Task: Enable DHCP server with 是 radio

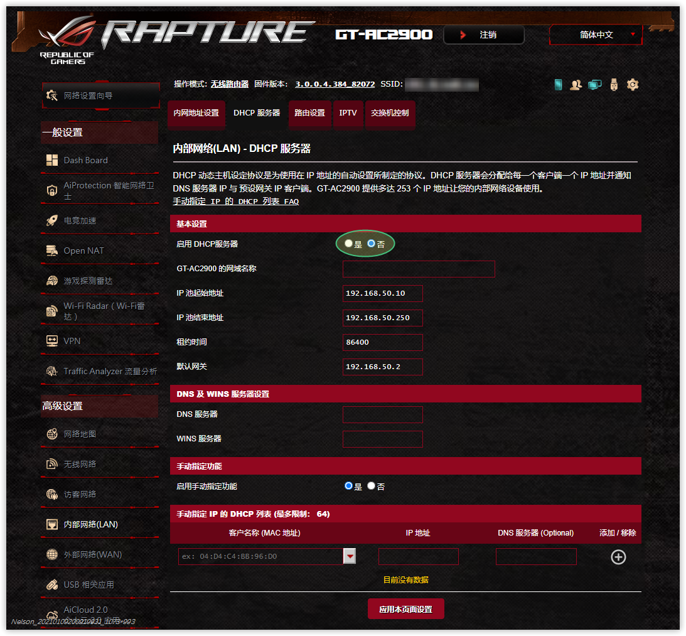Action: click(x=348, y=244)
